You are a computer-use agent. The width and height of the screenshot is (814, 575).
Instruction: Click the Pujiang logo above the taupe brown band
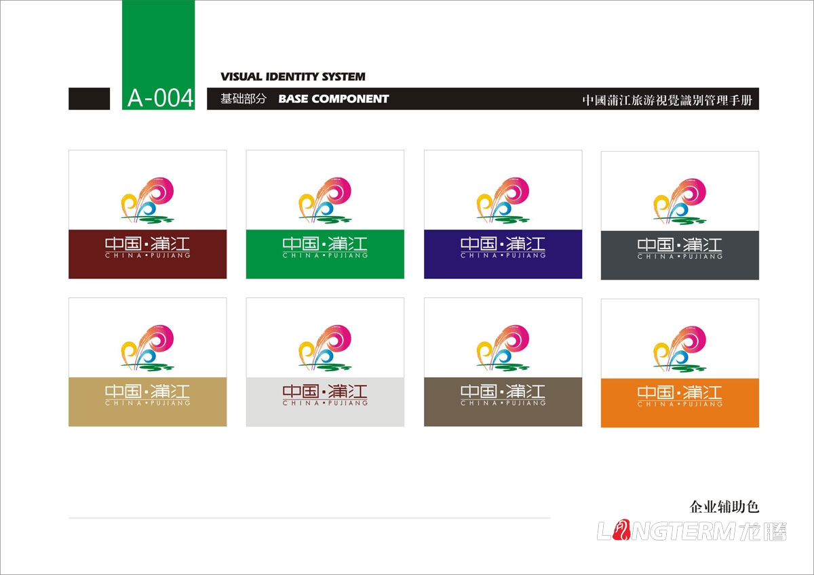pyautogui.click(x=503, y=348)
